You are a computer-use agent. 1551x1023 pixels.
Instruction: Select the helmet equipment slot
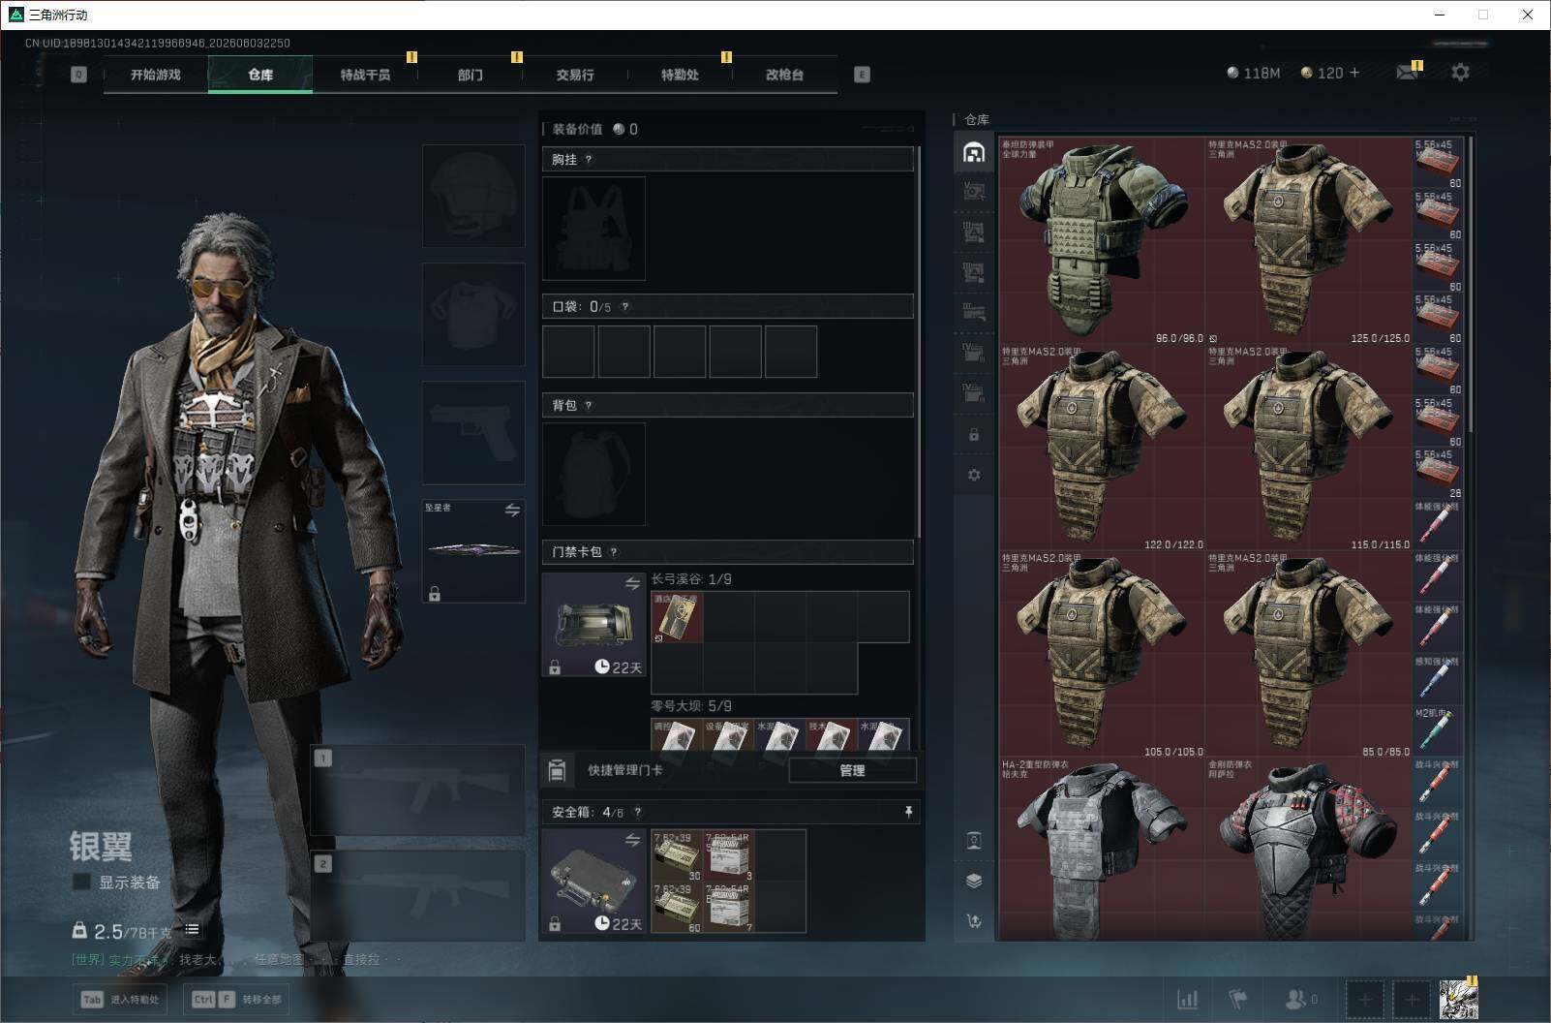click(x=473, y=196)
